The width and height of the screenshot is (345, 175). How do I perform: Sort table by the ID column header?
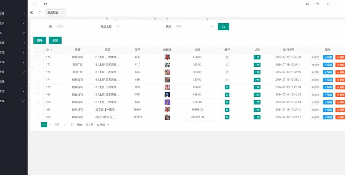click(49, 50)
